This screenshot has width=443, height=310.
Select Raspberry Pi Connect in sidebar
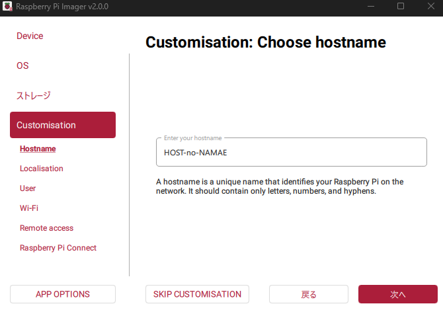click(x=58, y=248)
